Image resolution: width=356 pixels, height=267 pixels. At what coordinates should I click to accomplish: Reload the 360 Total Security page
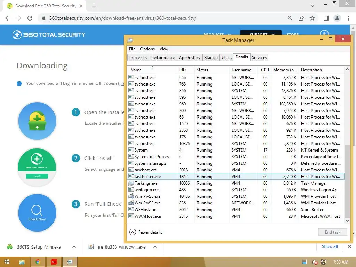tap(30, 18)
